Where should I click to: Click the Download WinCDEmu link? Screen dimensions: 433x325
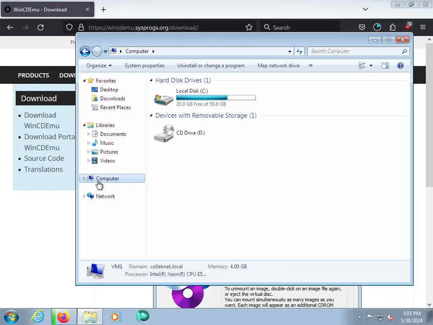42,120
